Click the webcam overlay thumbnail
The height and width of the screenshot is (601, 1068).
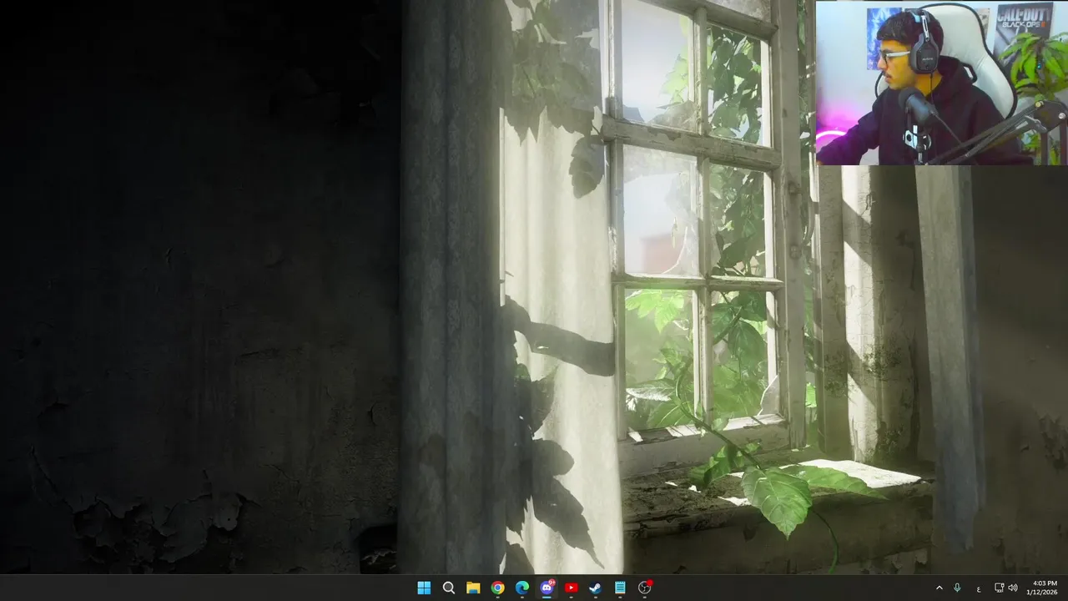pos(941,83)
